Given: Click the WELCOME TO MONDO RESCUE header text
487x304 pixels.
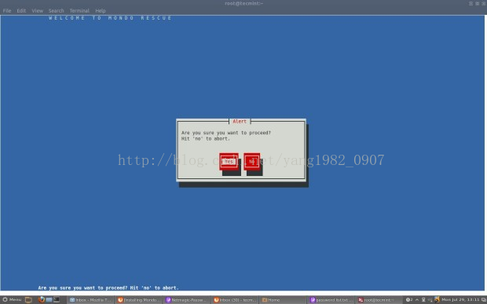Looking at the screenshot, I should [110, 18].
